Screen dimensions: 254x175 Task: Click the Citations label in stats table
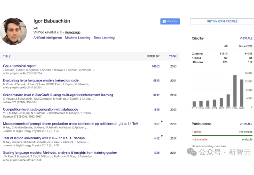197,54
